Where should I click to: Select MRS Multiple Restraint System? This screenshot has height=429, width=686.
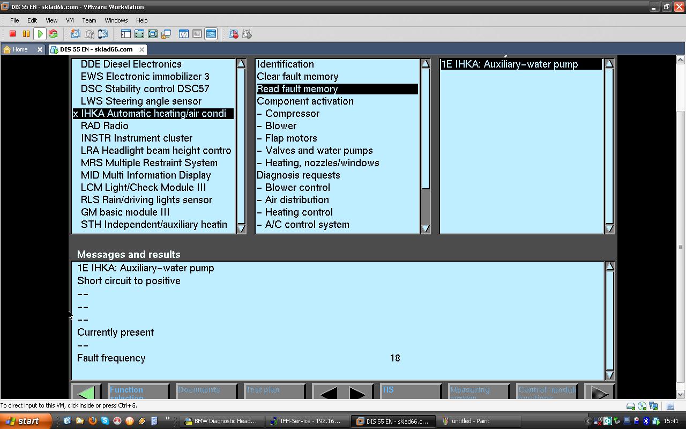coord(153,163)
